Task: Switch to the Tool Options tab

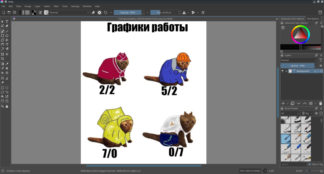Action: pyautogui.click(x=313, y=19)
